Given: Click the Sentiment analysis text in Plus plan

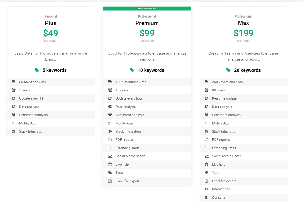Looking at the screenshot, I should click(x=33, y=115).
